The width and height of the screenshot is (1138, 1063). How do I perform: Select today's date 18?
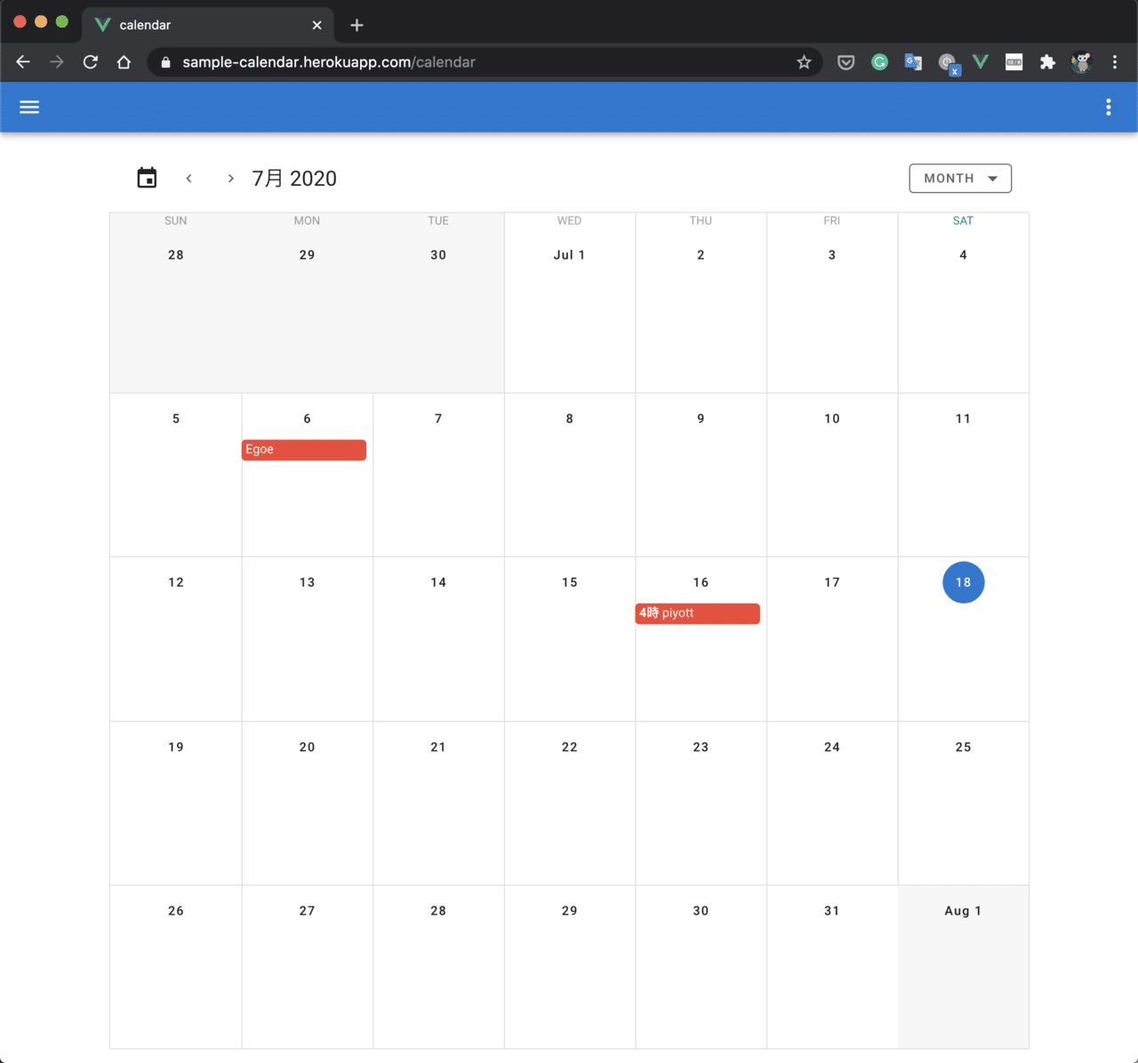pos(963,582)
